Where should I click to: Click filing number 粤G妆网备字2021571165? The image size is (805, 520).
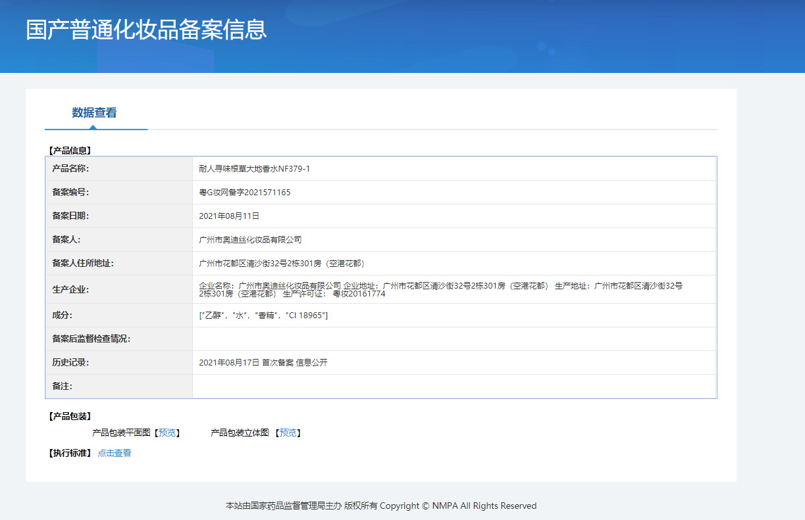pos(245,193)
